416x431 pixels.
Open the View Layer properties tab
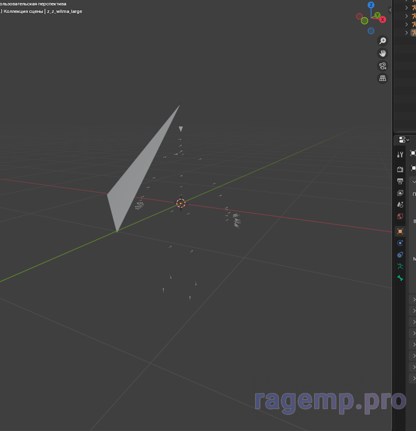point(400,193)
